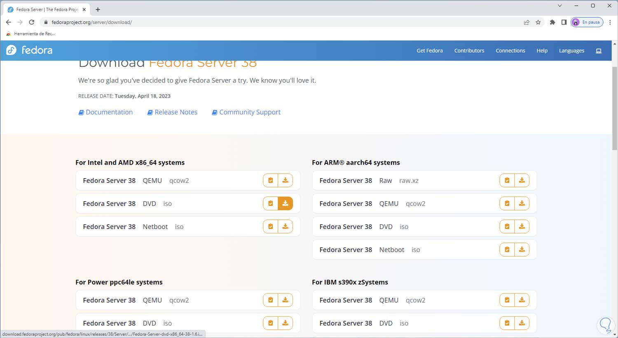Open the Release Notes link
This screenshot has height=338, width=618.
(x=172, y=112)
